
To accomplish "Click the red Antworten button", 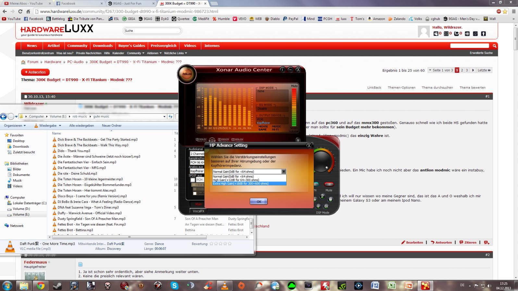I will point(35,72).
